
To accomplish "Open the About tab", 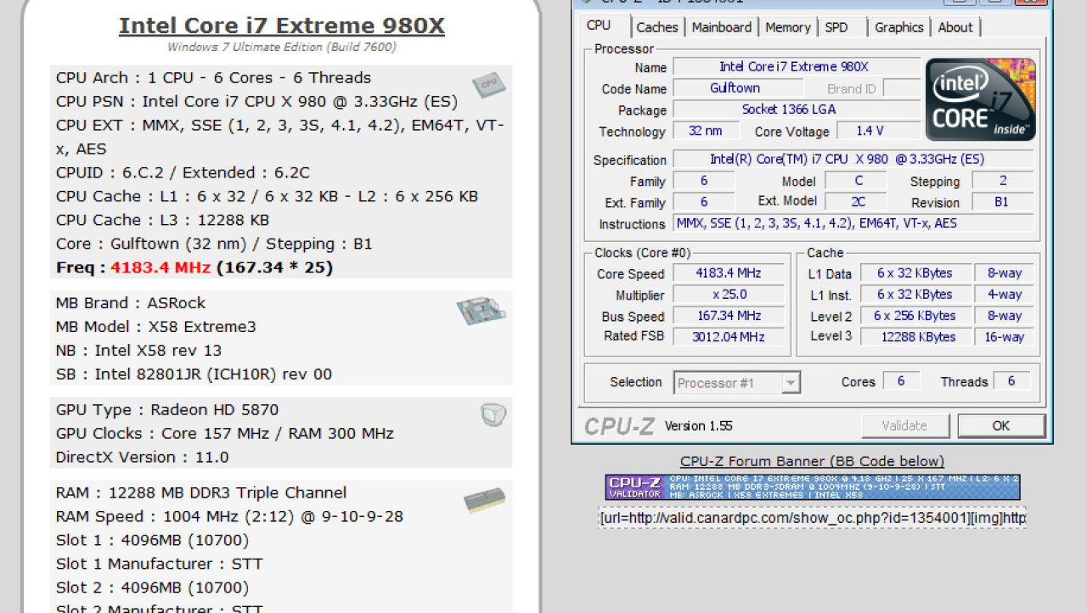I will click(955, 27).
